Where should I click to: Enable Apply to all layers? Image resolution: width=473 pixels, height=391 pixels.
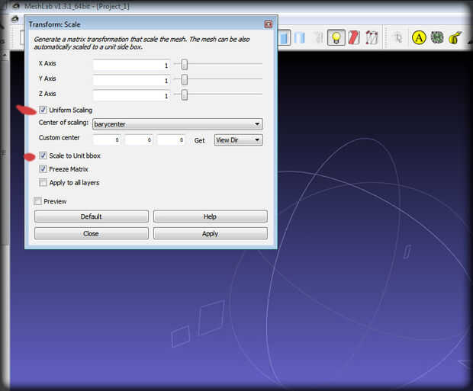coord(43,182)
